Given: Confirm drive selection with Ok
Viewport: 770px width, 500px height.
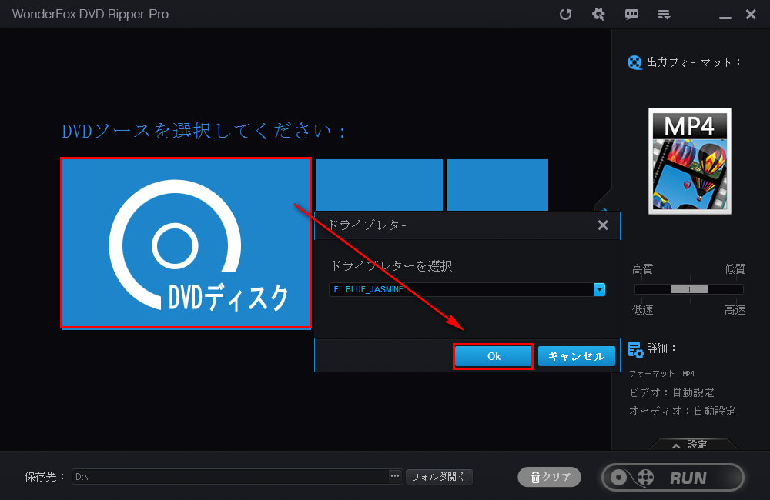Looking at the screenshot, I should 493,356.
